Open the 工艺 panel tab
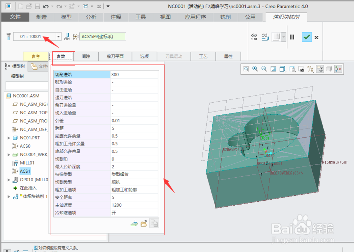This screenshot has width=354, height=252. (203, 56)
